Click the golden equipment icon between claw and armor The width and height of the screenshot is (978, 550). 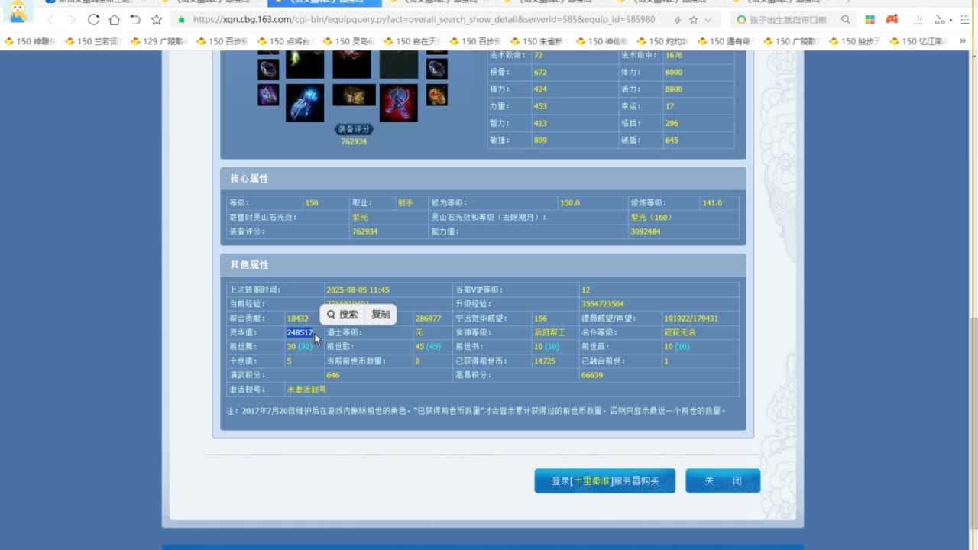coord(354,95)
